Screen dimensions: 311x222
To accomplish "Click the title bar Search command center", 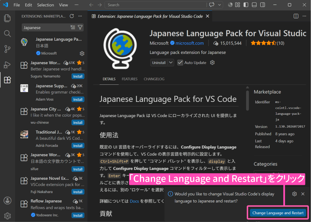I will (156, 5).
